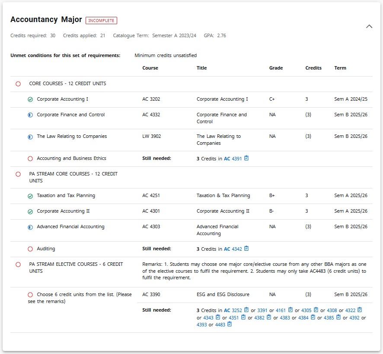383x354 pixels.
Task: Click the clipboard icon after AC 3252
Action: (246, 310)
